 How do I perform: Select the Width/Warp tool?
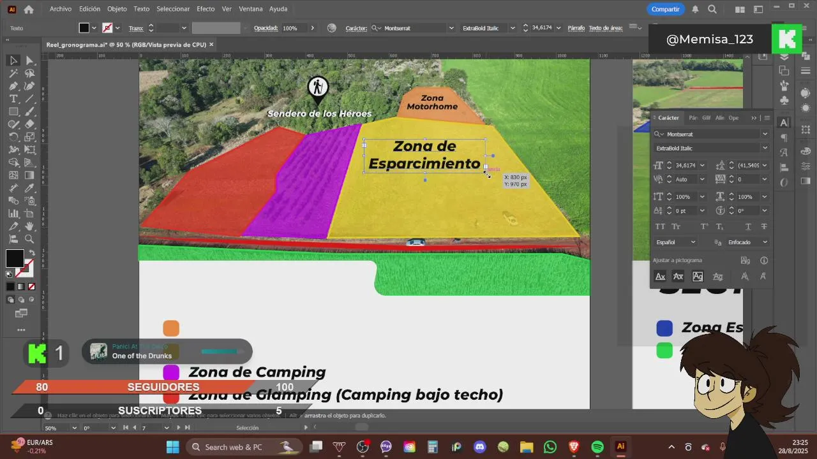click(x=13, y=150)
